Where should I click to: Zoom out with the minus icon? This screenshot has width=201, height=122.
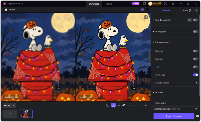tap(119, 105)
